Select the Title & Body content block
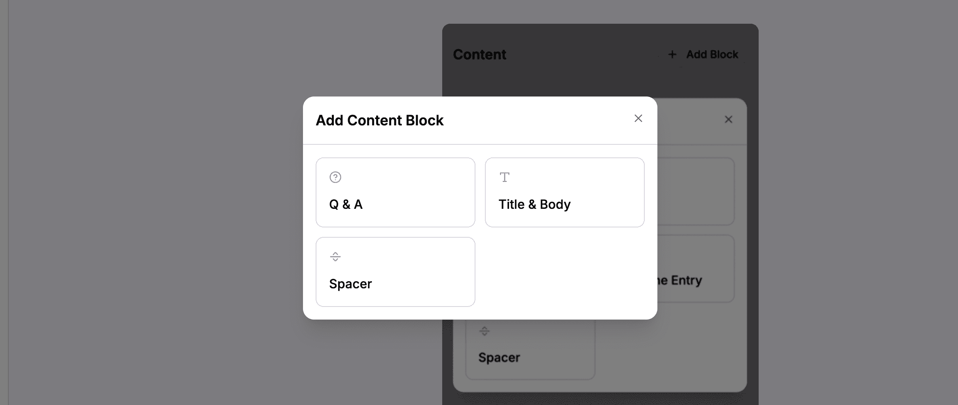This screenshot has height=405, width=958. coord(564,193)
